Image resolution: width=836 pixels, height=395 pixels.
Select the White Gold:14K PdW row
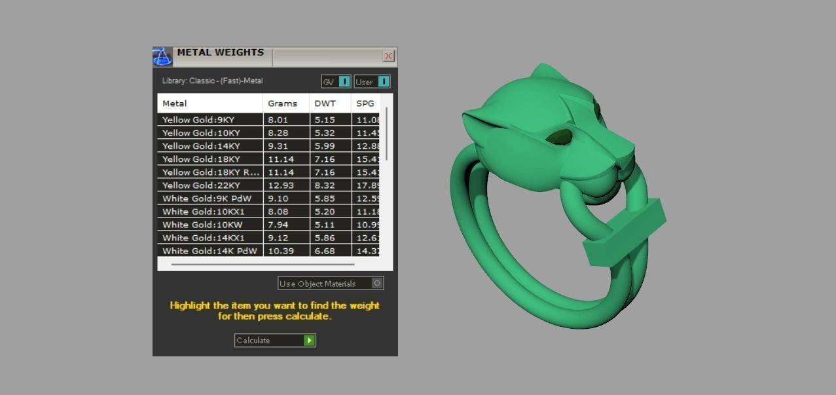tap(268, 251)
